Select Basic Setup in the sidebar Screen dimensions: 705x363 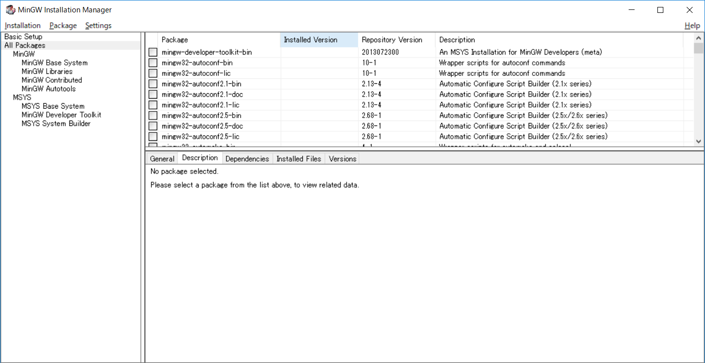[x=23, y=37]
